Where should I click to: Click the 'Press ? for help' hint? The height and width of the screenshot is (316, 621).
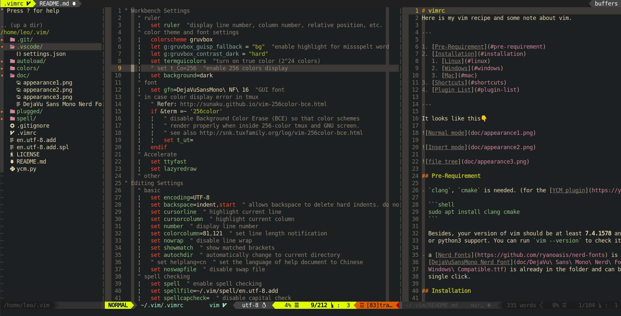(33, 11)
